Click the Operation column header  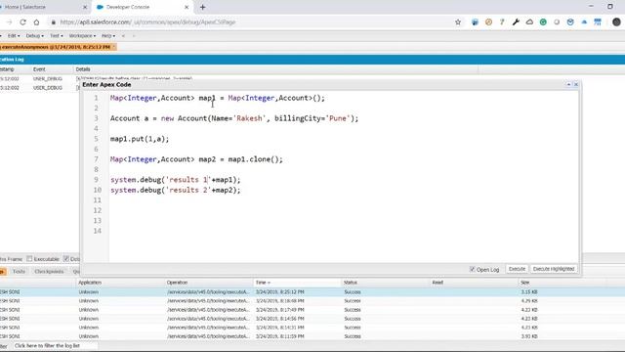click(x=209, y=283)
